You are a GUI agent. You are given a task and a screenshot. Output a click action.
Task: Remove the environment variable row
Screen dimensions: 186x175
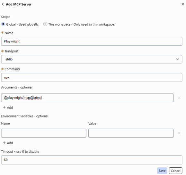coord(179,133)
